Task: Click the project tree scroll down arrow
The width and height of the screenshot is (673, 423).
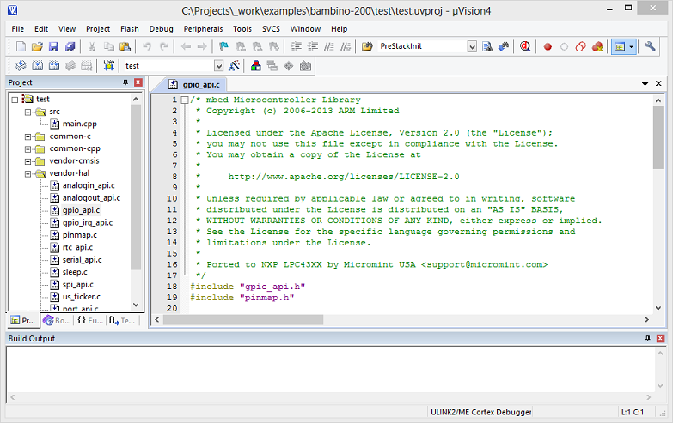Action: (136, 305)
